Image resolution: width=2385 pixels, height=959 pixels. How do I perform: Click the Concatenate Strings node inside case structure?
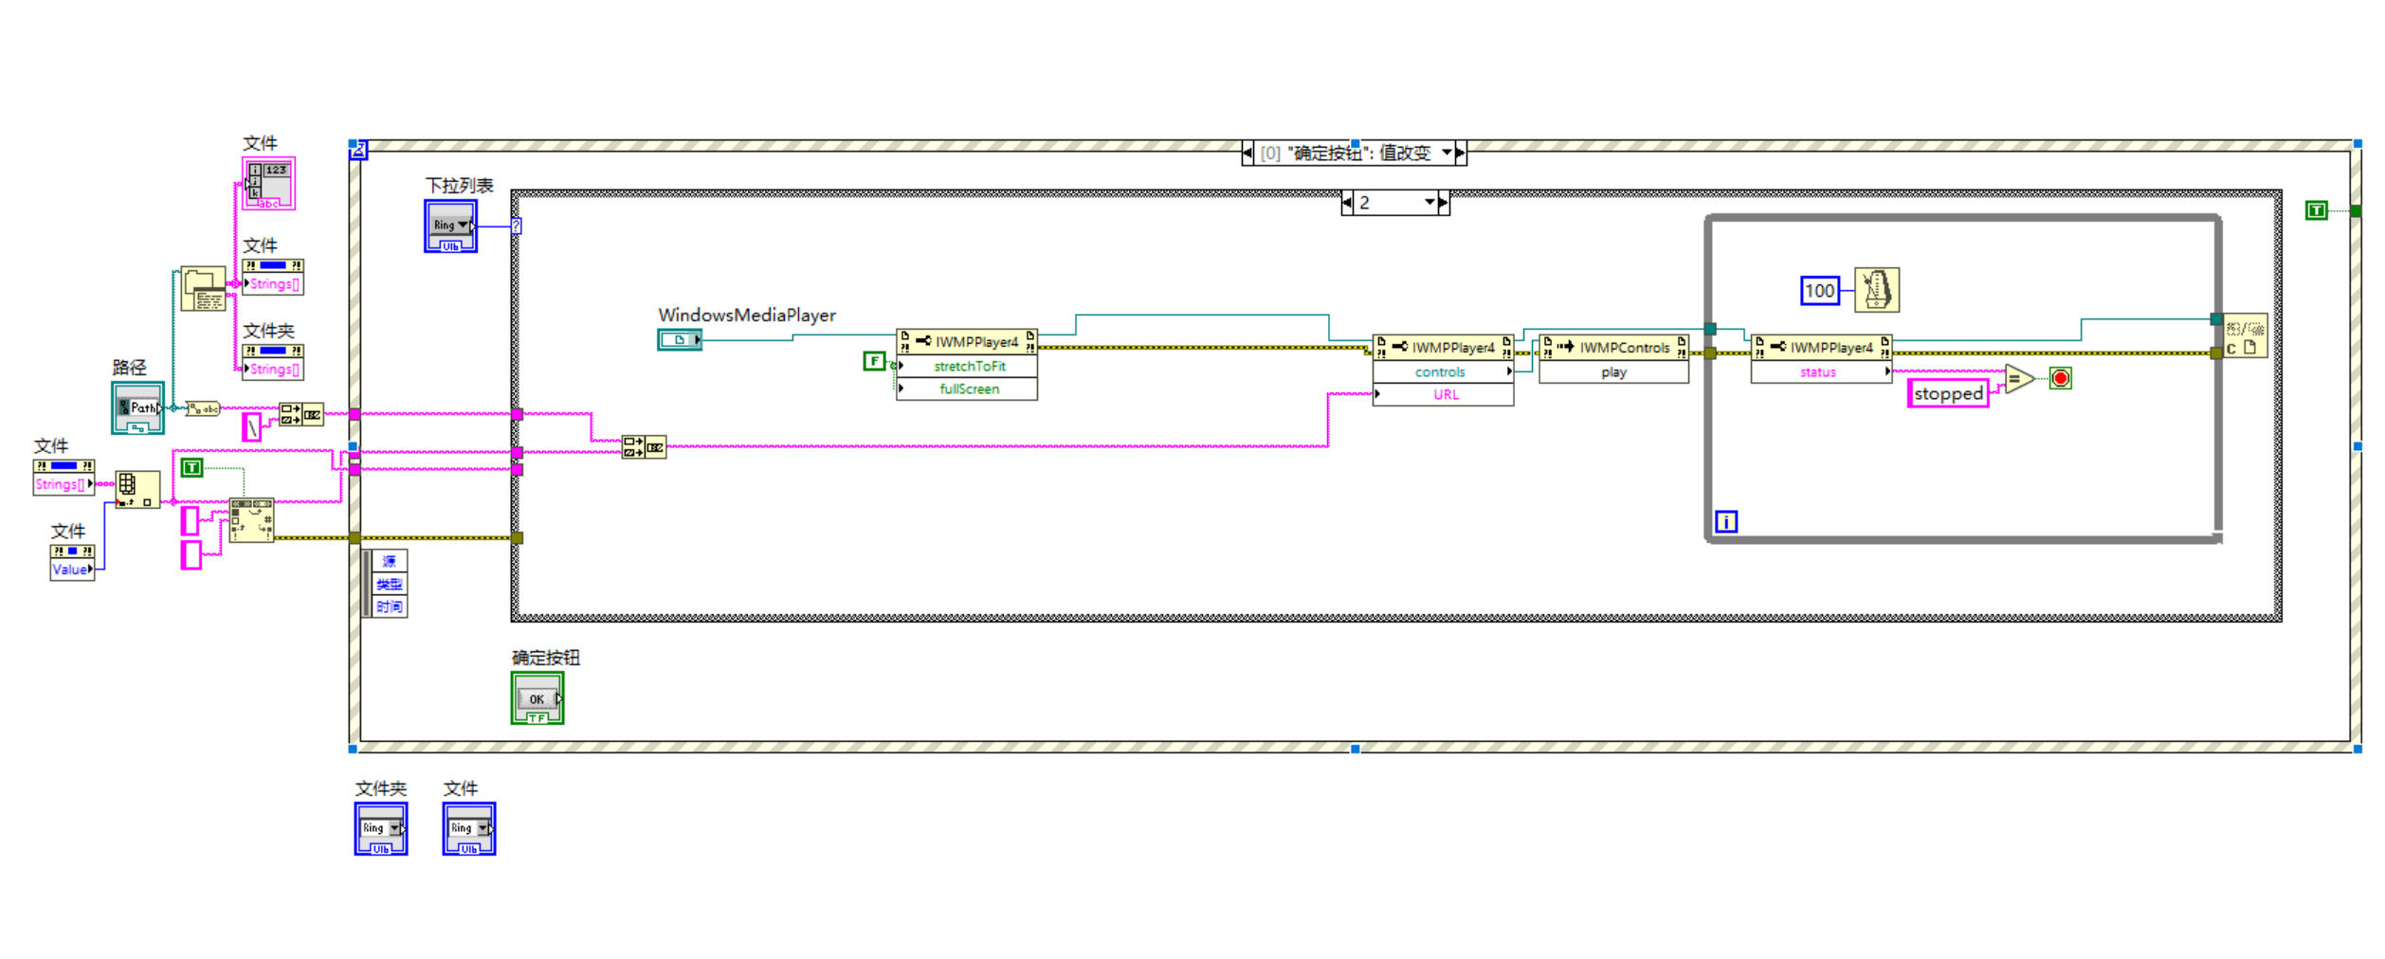point(644,447)
